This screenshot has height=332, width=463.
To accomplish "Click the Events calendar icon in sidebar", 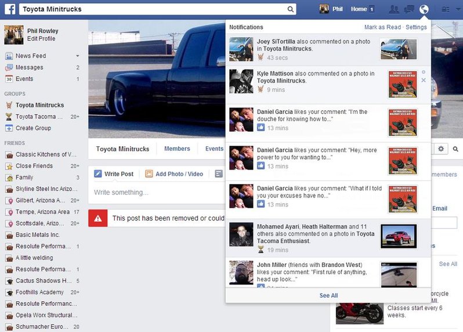I will (9, 79).
